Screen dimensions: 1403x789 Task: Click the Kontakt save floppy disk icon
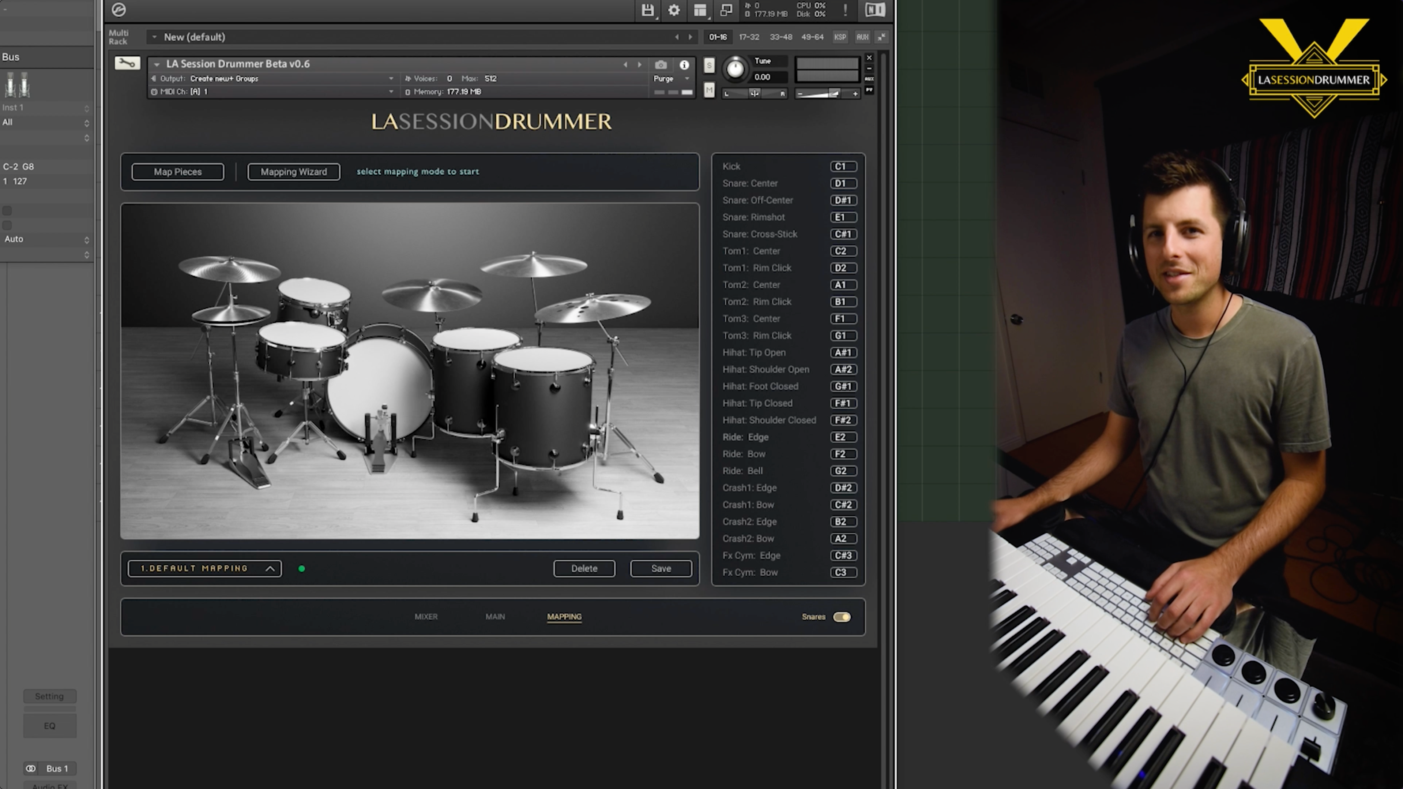pyautogui.click(x=647, y=10)
